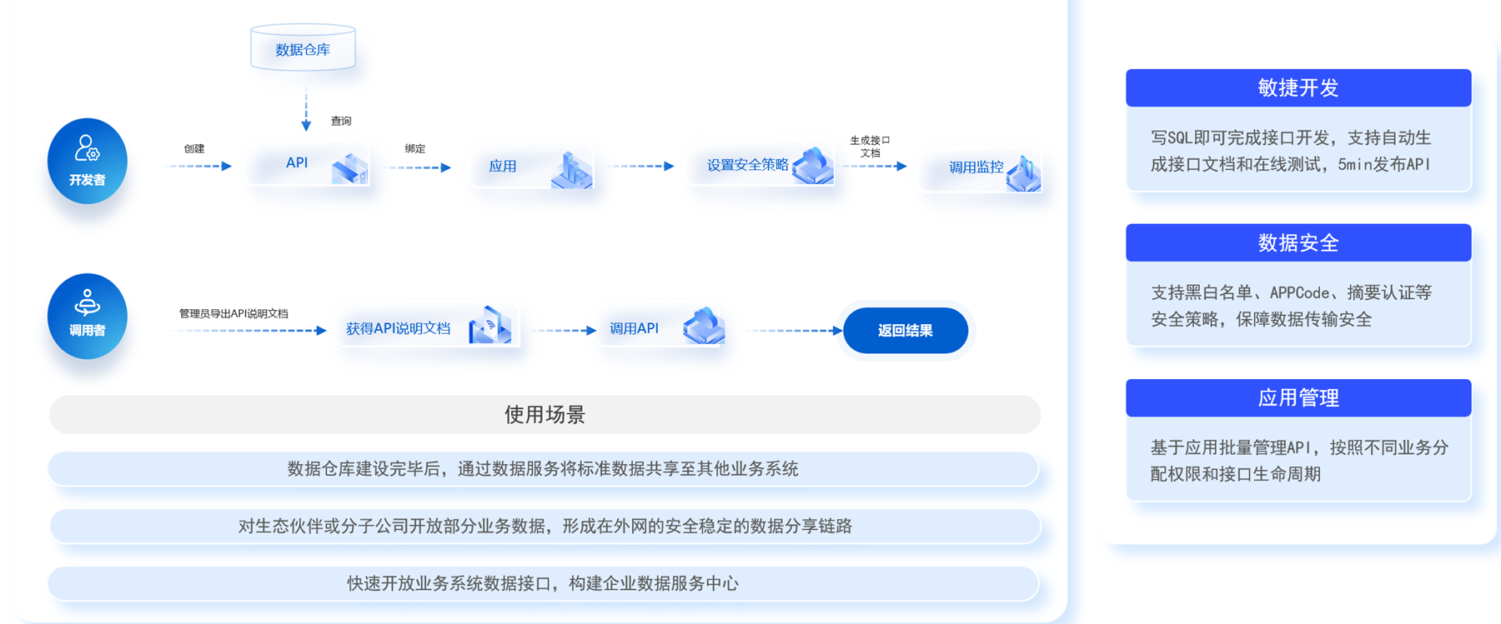Click the 开发者 developer circle icon

click(x=88, y=161)
